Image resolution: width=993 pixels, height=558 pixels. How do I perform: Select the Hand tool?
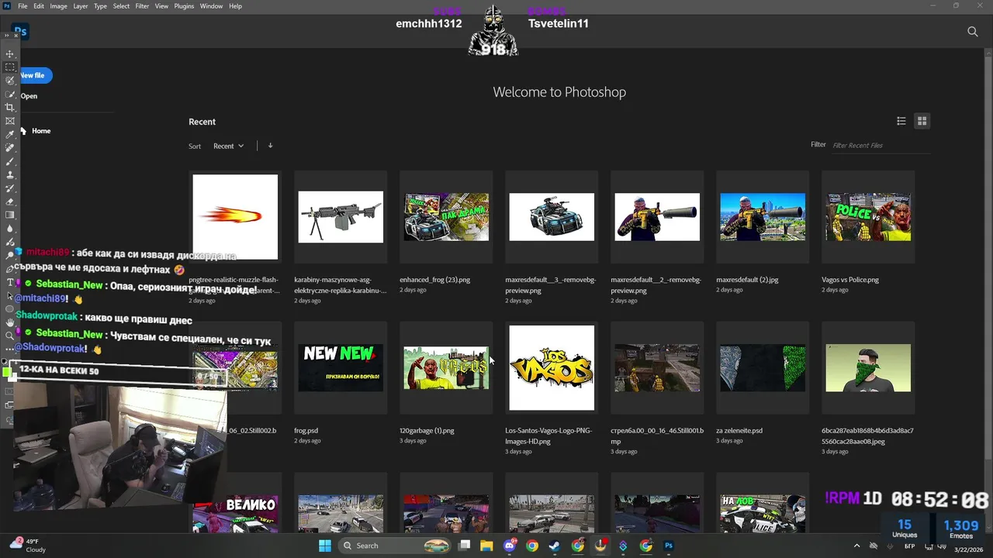coord(10,322)
